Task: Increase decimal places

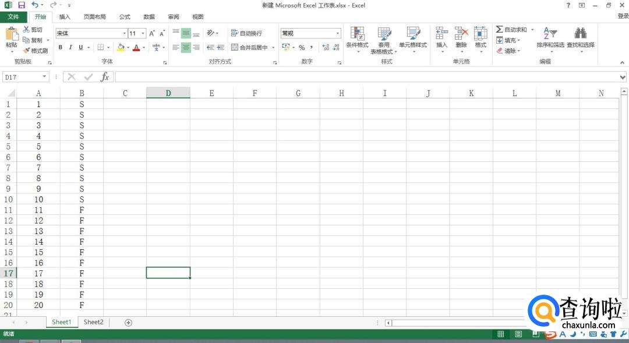Action: pyautogui.click(x=326, y=47)
